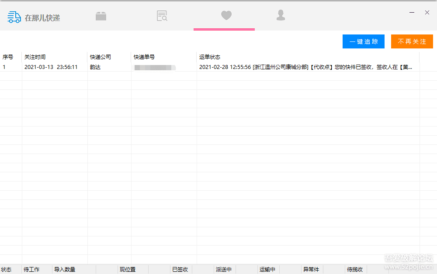Open the package box icon in top navigation
The image size is (437, 274).
(101, 16)
